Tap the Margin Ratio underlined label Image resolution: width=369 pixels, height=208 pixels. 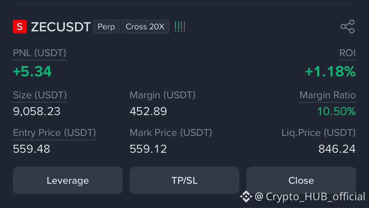(327, 95)
